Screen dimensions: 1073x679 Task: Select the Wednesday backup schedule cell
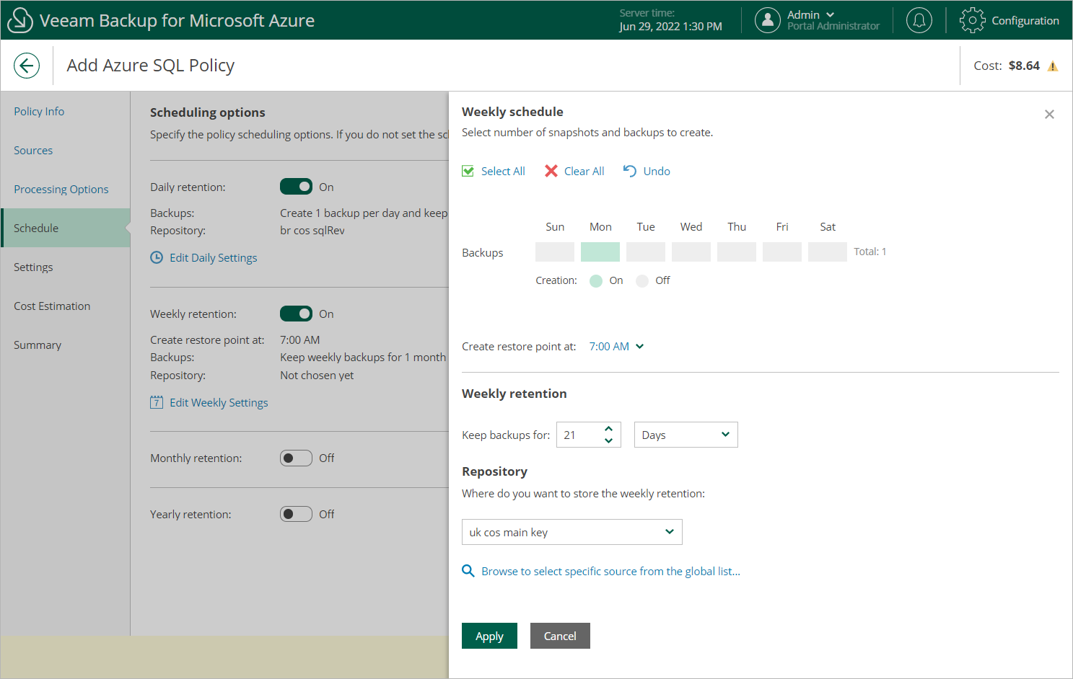pyautogui.click(x=691, y=252)
